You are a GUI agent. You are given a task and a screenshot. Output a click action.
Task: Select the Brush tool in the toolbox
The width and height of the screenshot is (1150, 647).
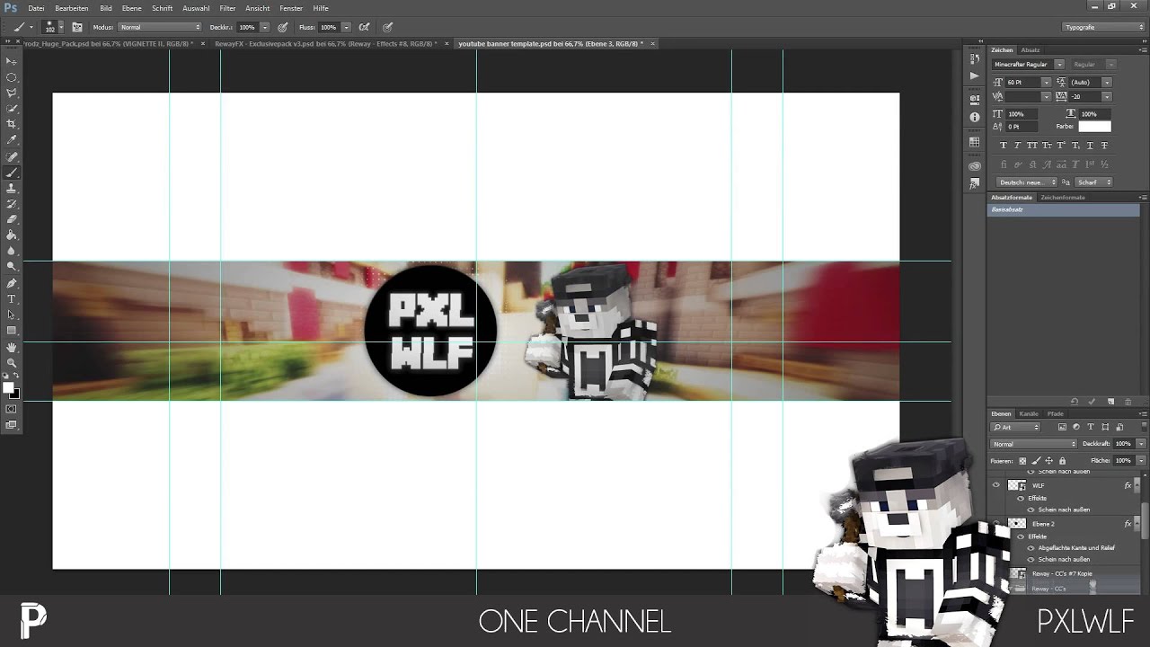12,173
